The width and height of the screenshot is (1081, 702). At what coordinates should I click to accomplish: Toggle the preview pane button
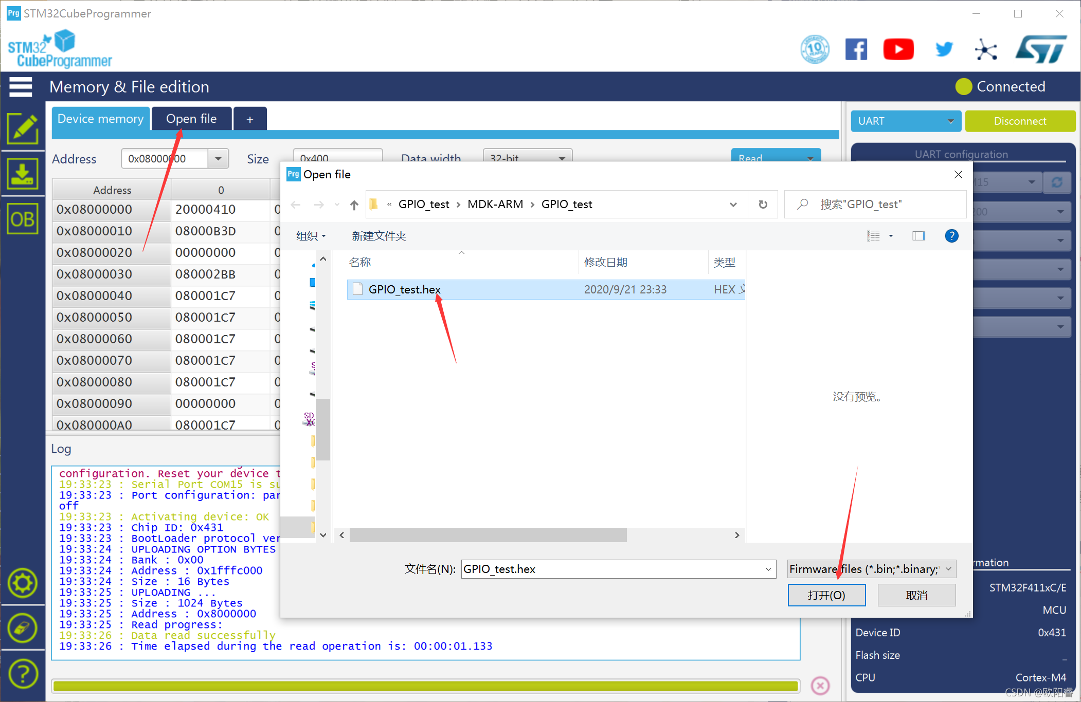tap(918, 236)
